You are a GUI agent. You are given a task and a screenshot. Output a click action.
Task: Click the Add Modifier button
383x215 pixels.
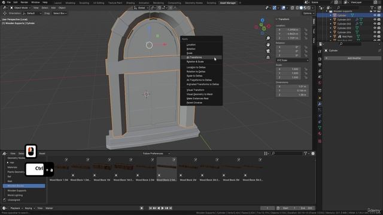coord(352,59)
